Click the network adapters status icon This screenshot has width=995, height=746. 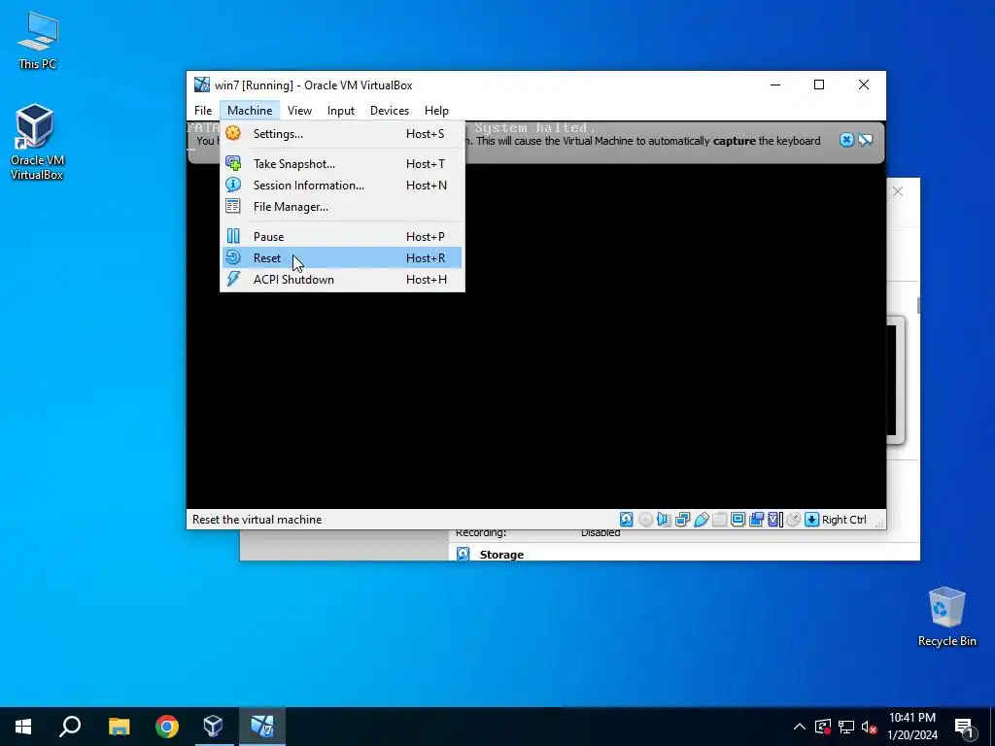point(683,520)
